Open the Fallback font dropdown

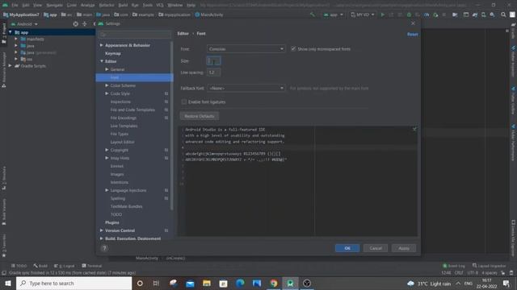pos(246,88)
